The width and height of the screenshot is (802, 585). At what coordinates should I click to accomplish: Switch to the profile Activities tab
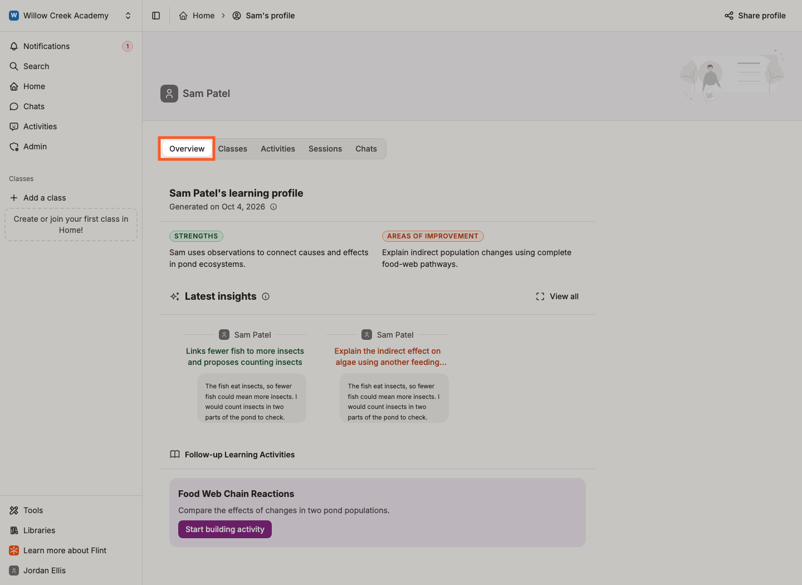[278, 149]
